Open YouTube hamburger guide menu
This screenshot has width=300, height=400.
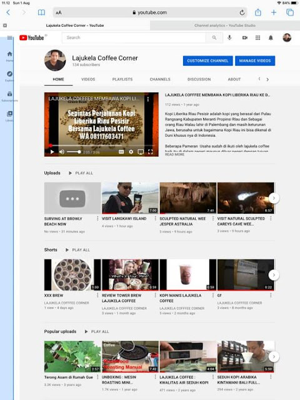[10, 37]
